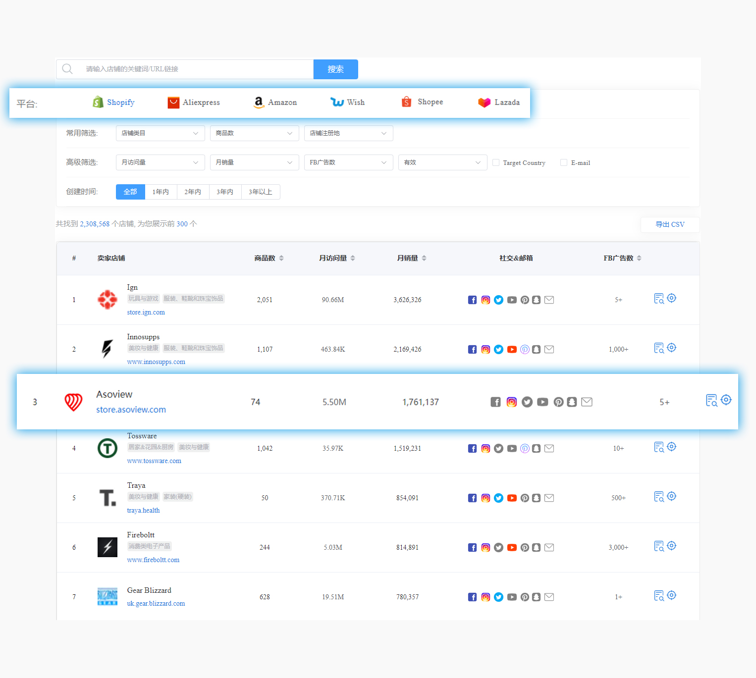The image size is (756, 678).
Task: Open the 月访问量 filter dropdown
Action: pyautogui.click(x=161, y=162)
